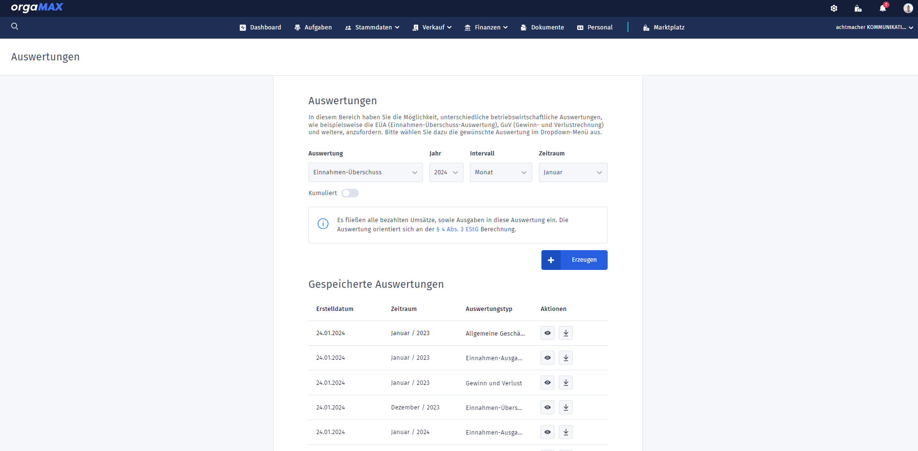918x451 pixels.
Task: Download the Allgemeine Geschä... report
Action: click(x=566, y=333)
